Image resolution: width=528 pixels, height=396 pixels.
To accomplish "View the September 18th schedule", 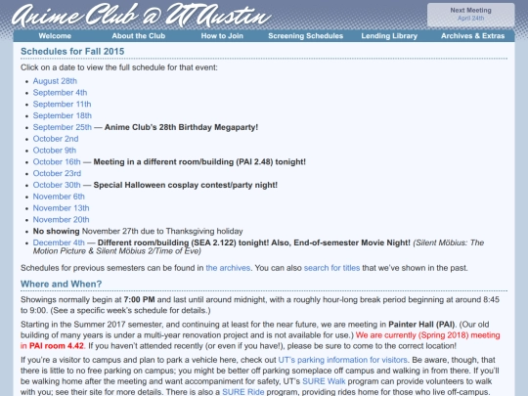I will tap(62, 115).
